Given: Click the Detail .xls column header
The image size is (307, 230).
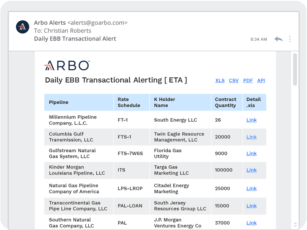Looking at the screenshot, I should pyautogui.click(x=254, y=102).
